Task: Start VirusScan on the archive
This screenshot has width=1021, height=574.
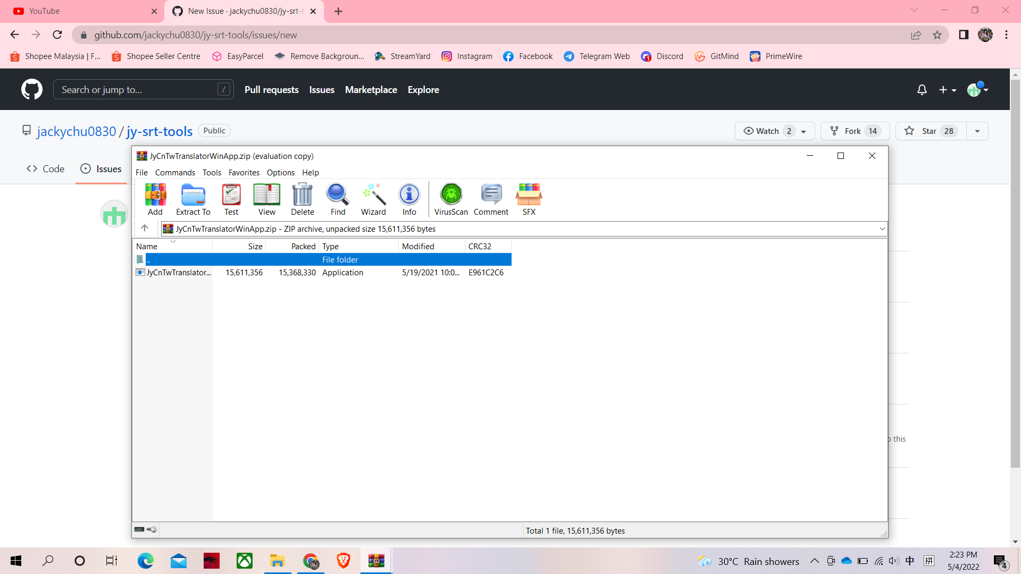Action: (451, 199)
